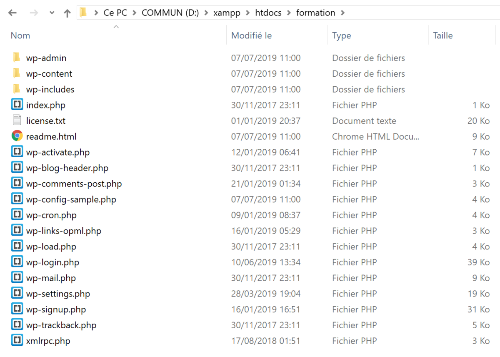The width and height of the screenshot is (500, 357).
Task: Click the PHP icon next to index.php
Action: (x=17, y=105)
